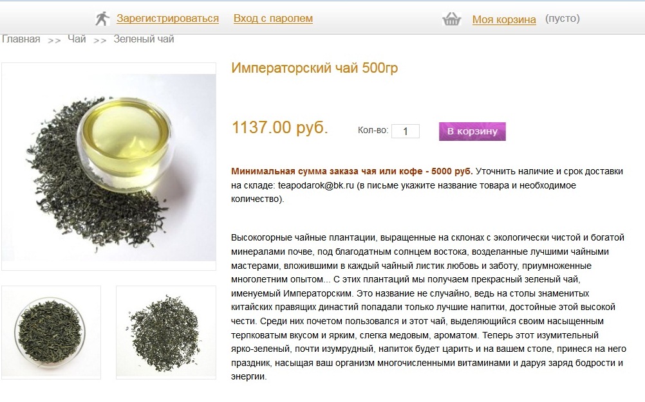
Task: Open the Зарегистрироваться link
Action: coord(167,19)
